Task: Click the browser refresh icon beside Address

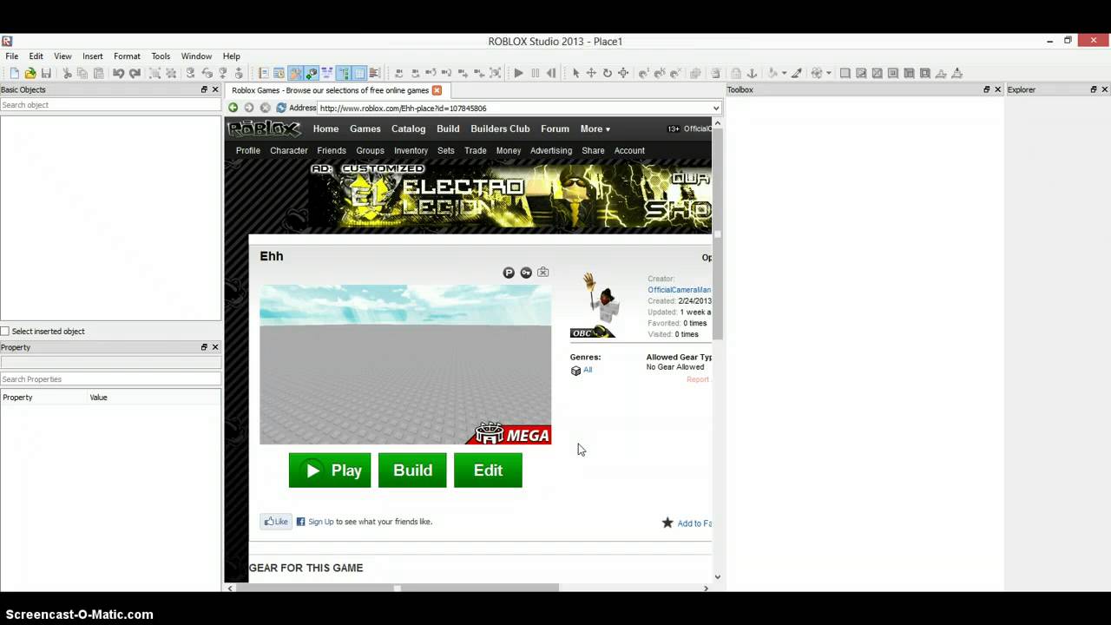Action: 281,108
